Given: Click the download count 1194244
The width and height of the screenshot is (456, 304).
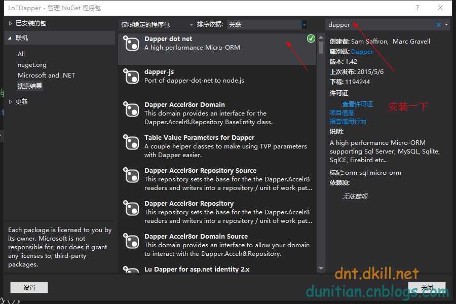Looking at the screenshot, I should (x=357, y=82).
